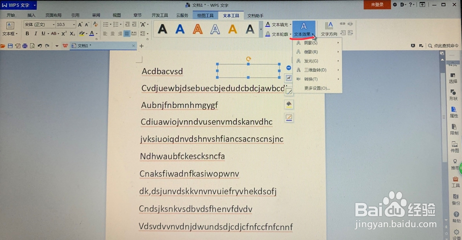Expand the WordArt styles gallery
This screenshot has height=240, width=462.
[261, 29]
